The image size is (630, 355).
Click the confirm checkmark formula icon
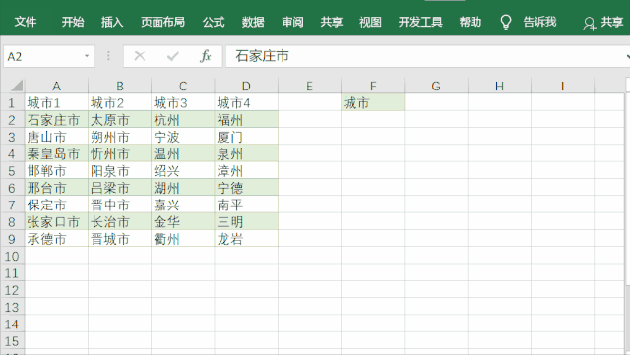(173, 56)
